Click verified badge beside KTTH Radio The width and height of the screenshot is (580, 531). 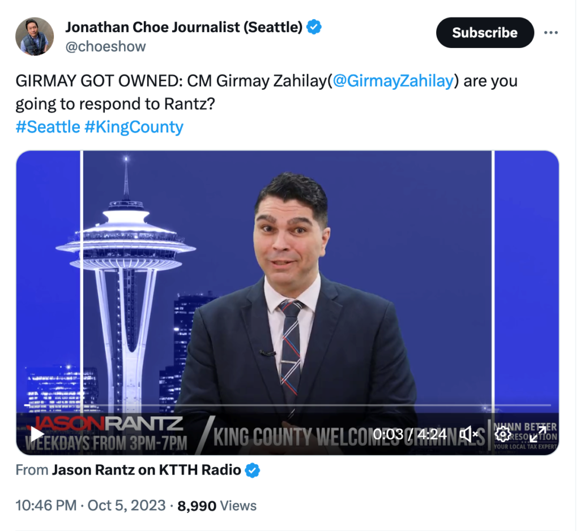click(253, 470)
